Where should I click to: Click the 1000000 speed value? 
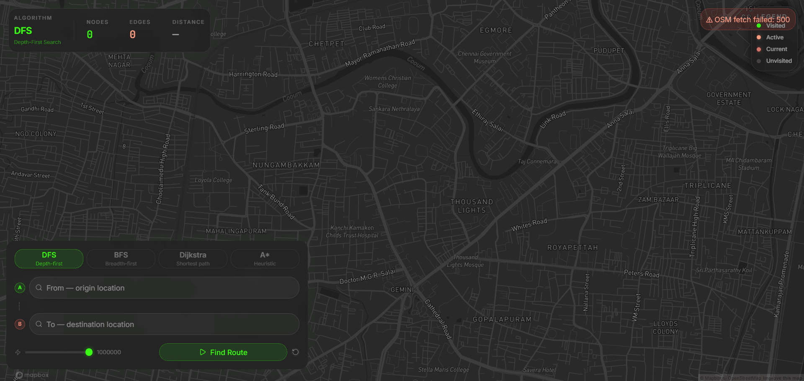(109, 352)
